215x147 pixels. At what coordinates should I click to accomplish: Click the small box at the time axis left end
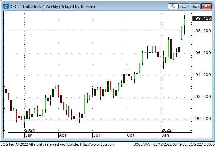click(x=6, y=135)
